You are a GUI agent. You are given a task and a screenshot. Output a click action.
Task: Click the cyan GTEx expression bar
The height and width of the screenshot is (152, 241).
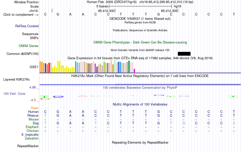click(x=76, y=67)
